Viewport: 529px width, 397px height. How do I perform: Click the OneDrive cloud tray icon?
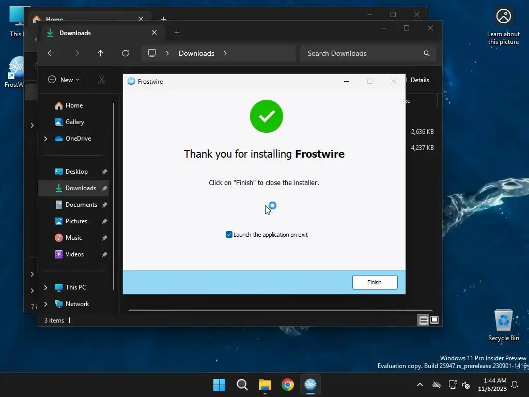(x=437, y=385)
